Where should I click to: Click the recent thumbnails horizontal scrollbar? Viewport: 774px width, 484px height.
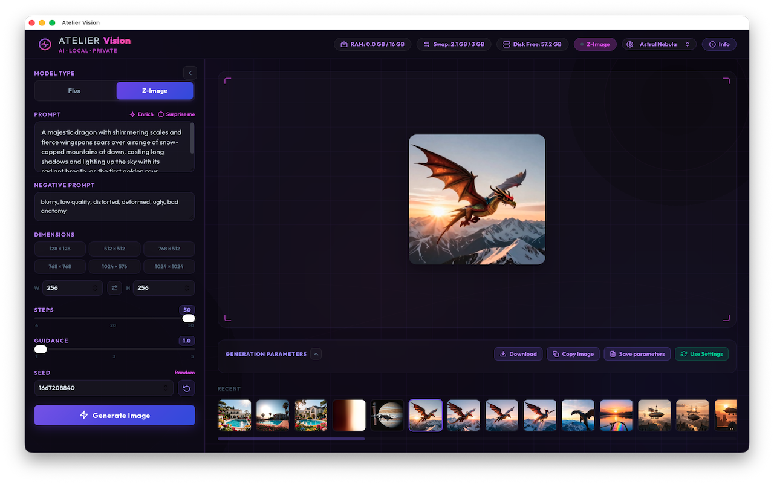point(291,439)
